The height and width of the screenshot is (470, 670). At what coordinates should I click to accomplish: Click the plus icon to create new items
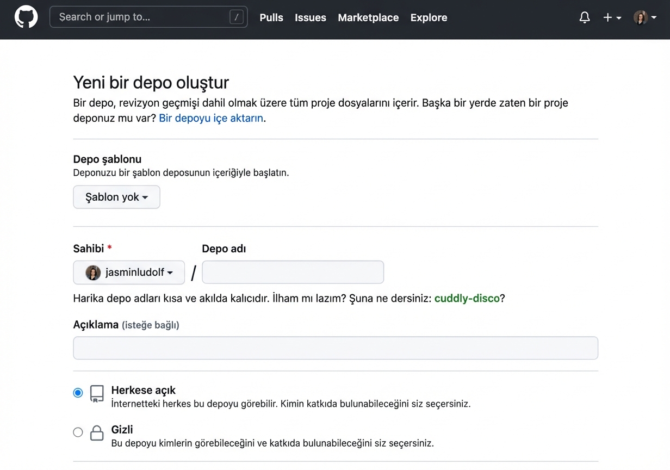coord(607,17)
